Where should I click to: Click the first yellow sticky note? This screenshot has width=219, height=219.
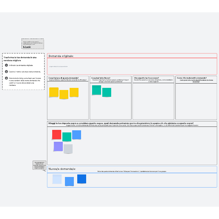coord(54,92)
